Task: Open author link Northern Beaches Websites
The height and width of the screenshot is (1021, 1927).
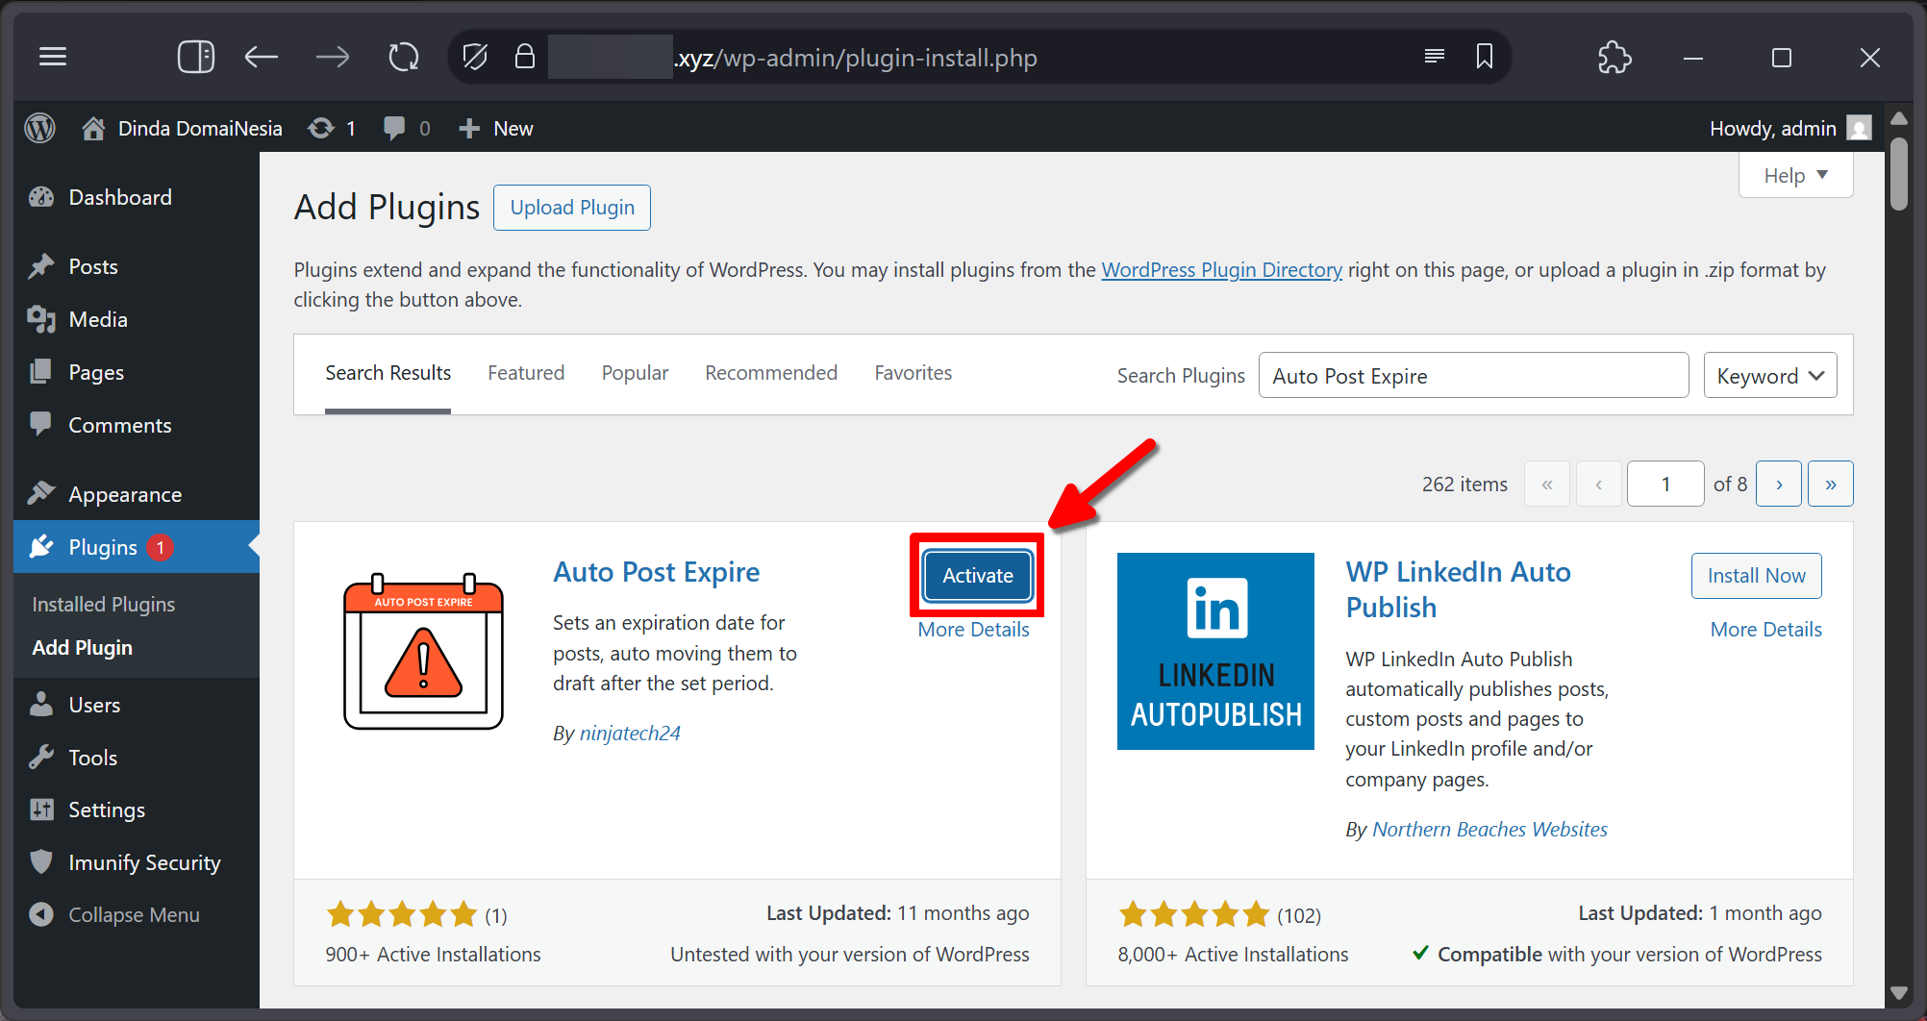Action: (1489, 829)
